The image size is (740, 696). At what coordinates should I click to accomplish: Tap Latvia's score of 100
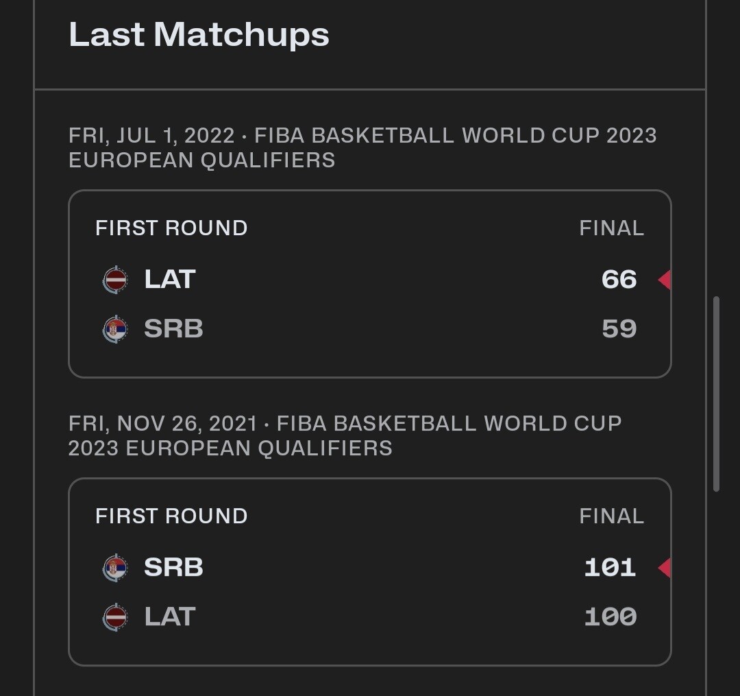[x=610, y=616]
